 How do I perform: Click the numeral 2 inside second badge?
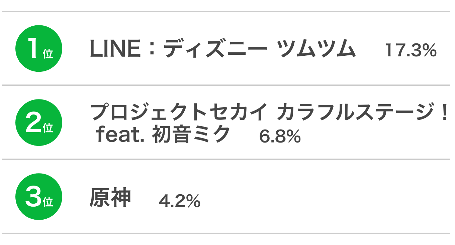point(33,123)
